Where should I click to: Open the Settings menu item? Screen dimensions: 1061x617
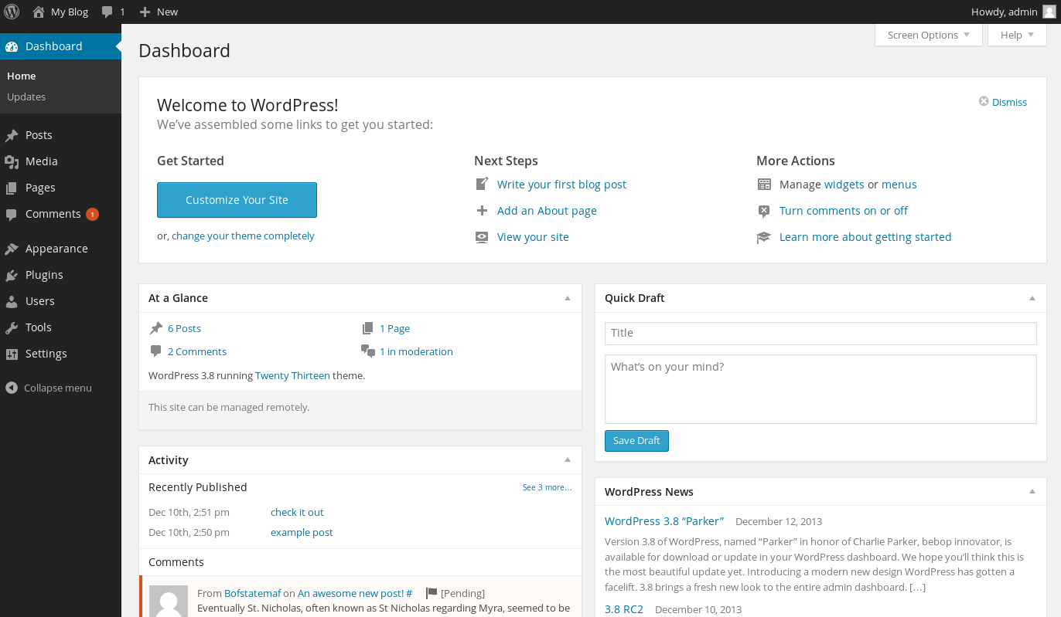tap(46, 354)
